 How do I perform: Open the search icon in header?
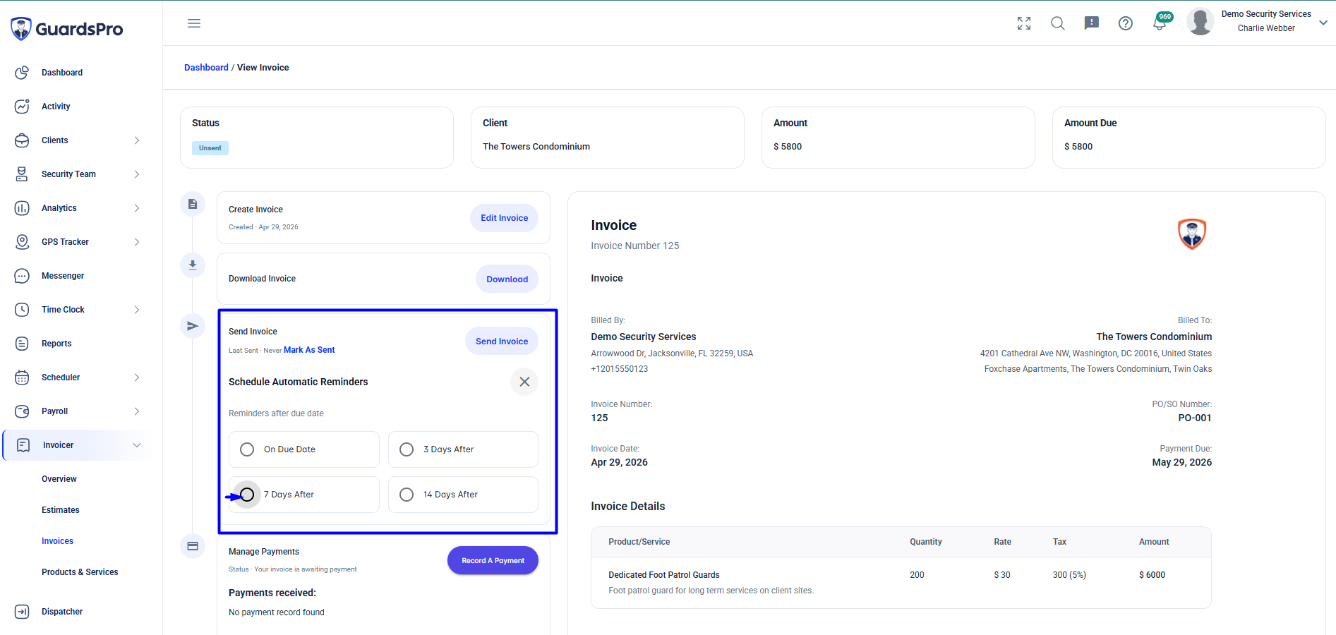click(x=1058, y=23)
